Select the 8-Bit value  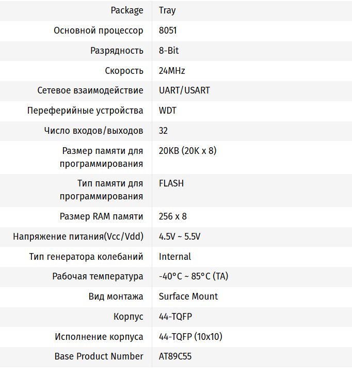pyautogui.click(x=169, y=51)
